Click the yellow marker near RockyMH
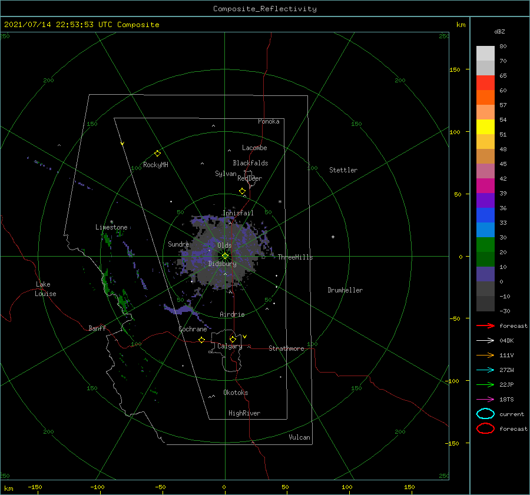The height and width of the screenshot is (495, 530). point(157,154)
